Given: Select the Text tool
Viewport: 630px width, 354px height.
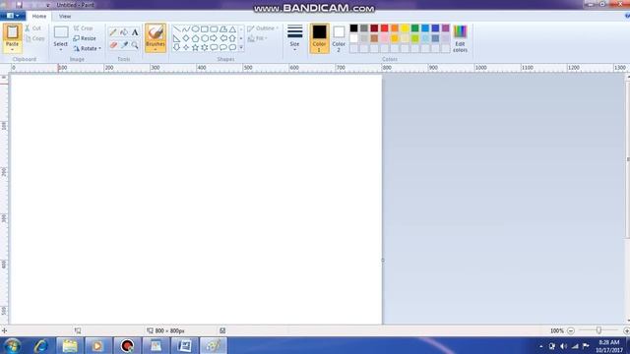Looking at the screenshot, I should coord(135,32).
